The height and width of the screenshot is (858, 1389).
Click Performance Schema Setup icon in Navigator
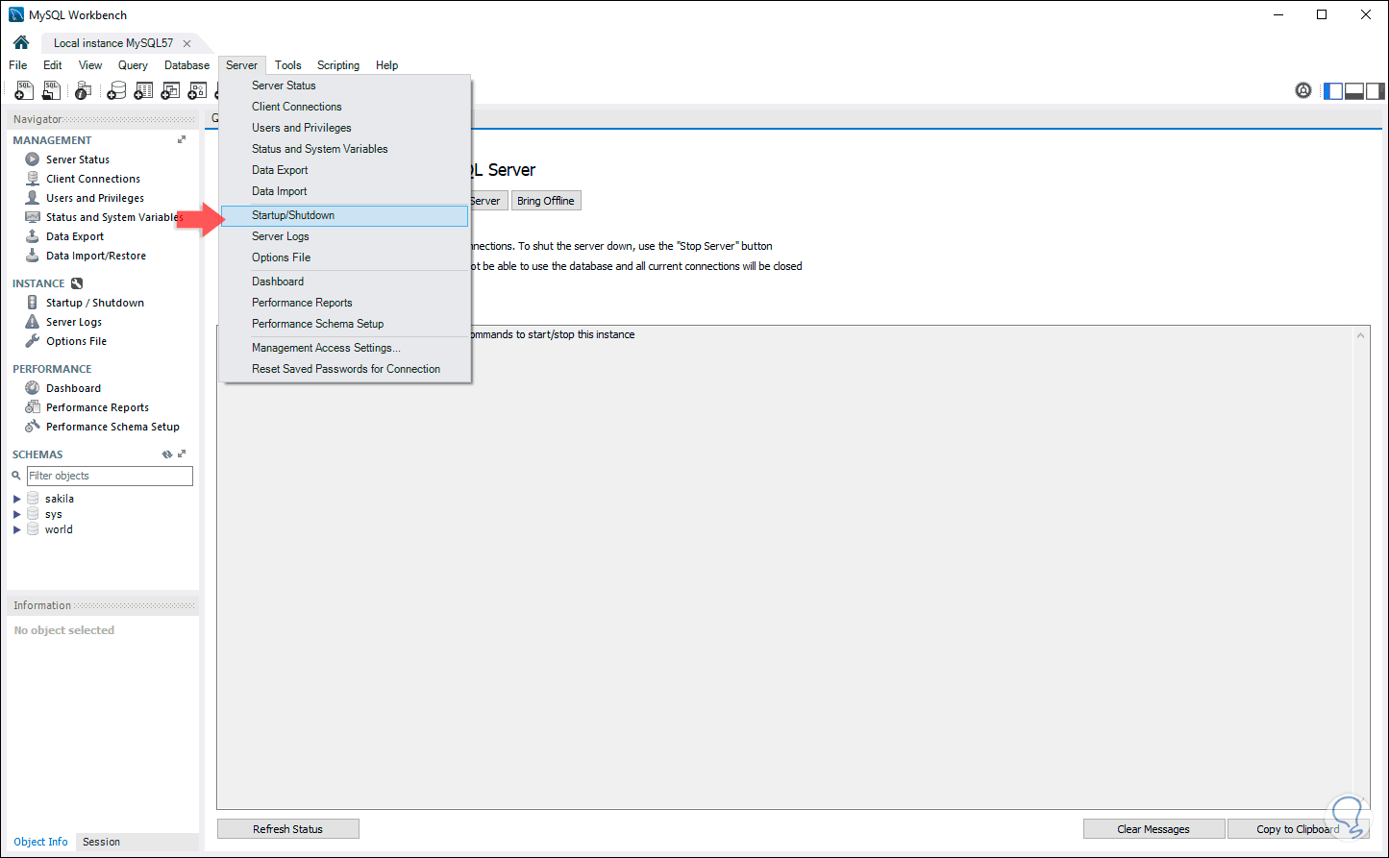click(33, 427)
